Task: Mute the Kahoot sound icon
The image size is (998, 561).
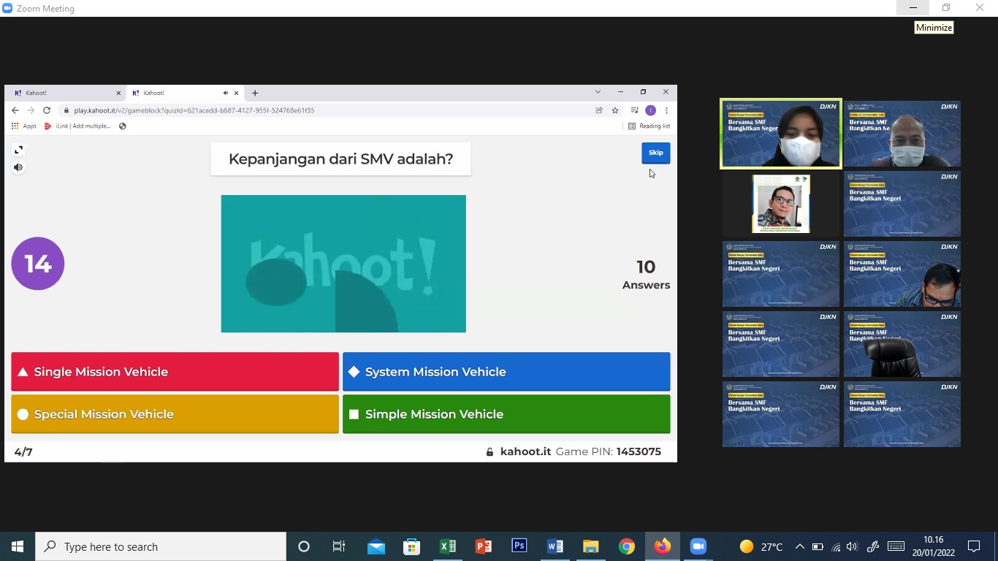Action: coord(19,167)
